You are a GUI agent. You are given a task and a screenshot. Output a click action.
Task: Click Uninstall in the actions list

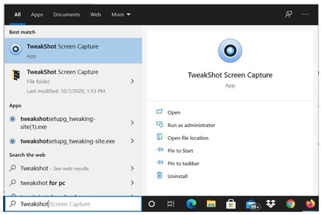pos(177,176)
